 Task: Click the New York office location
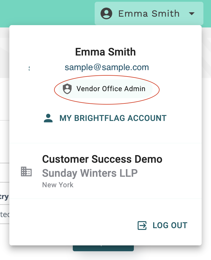[58, 185]
